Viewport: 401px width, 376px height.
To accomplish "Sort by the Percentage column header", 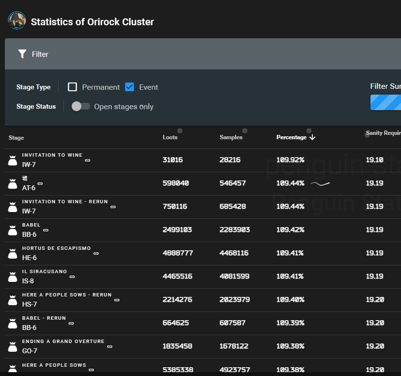I will pyautogui.click(x=291, y=137).
